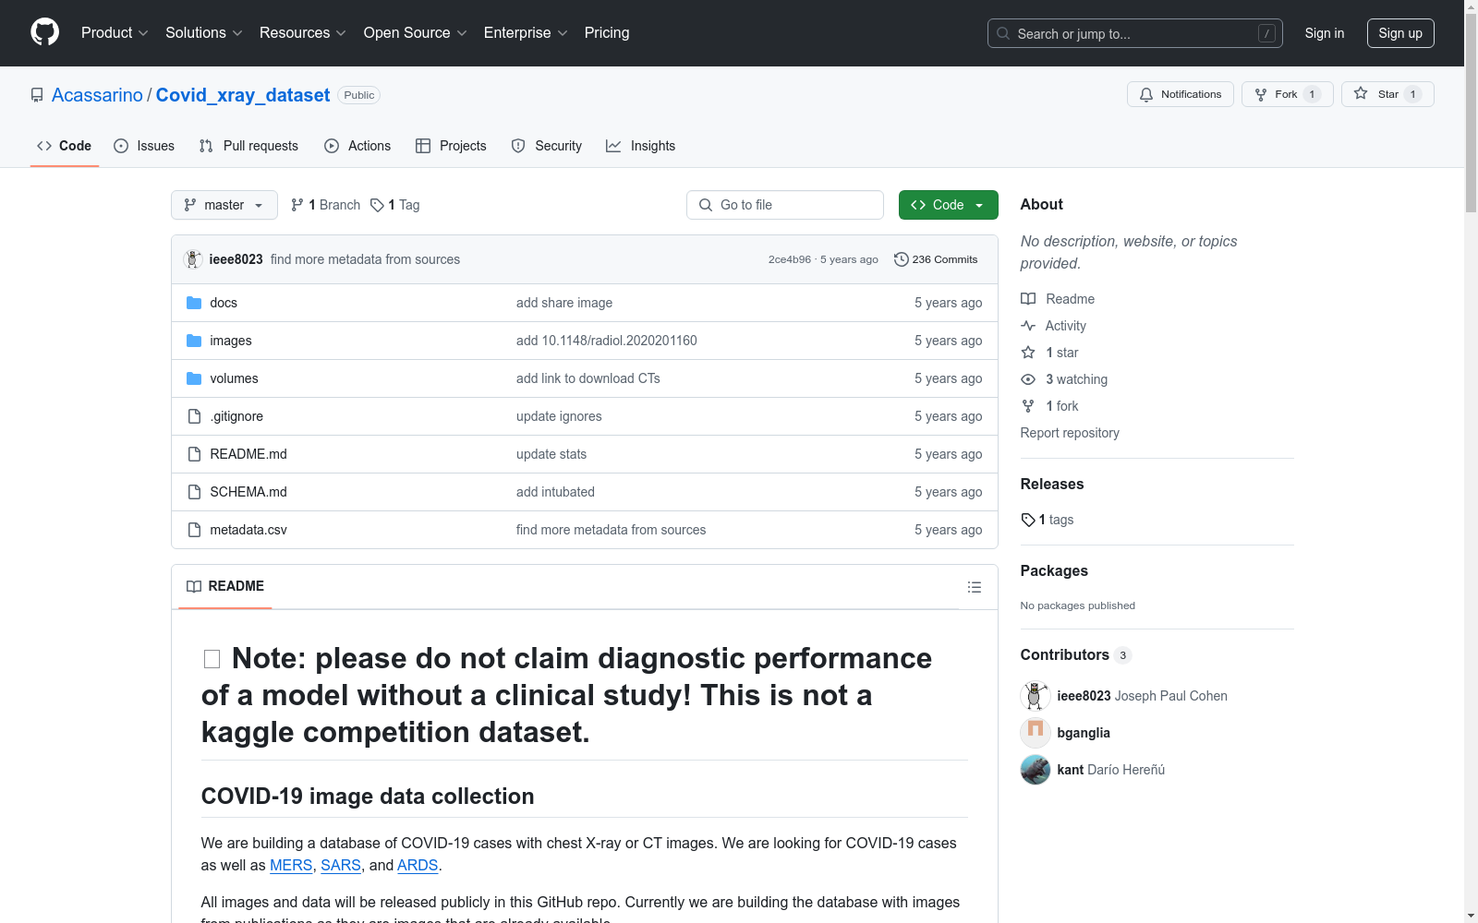Fork the repository

1288,94
